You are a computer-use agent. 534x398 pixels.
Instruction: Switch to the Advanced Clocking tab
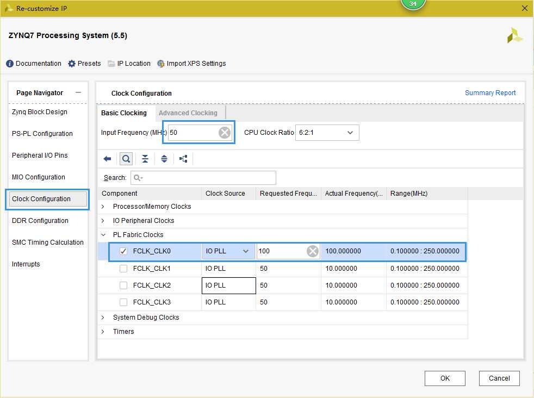[188, 113]
